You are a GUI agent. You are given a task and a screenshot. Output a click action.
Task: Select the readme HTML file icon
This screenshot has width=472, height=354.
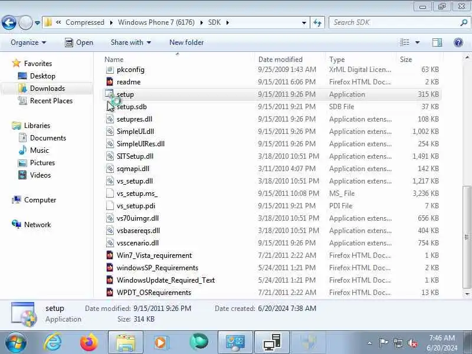110,82
